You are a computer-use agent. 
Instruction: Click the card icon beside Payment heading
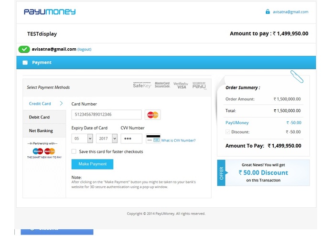[25, 63]
